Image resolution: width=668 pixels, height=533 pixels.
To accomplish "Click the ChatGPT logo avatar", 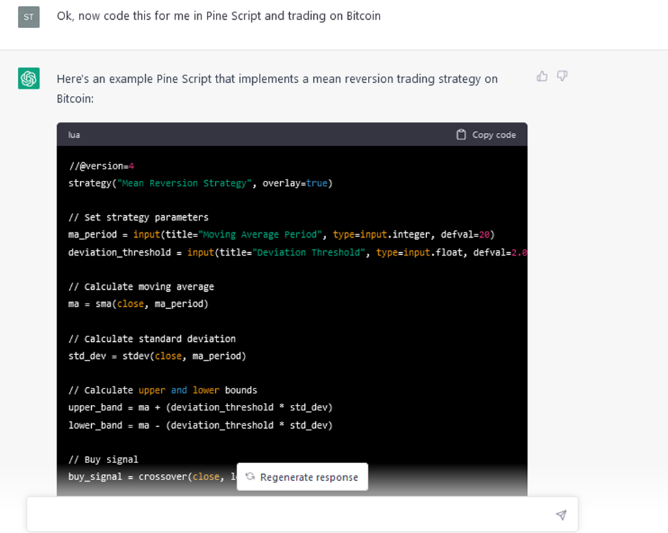I will coord(29,78).
